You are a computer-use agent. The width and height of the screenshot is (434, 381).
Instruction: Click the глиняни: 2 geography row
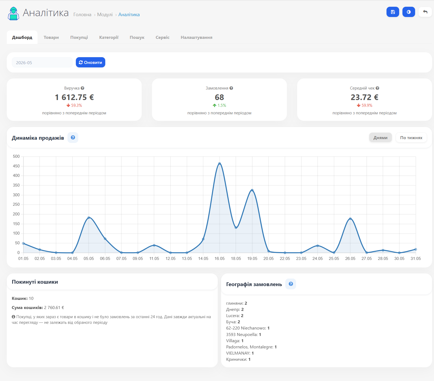coord(237,303)
